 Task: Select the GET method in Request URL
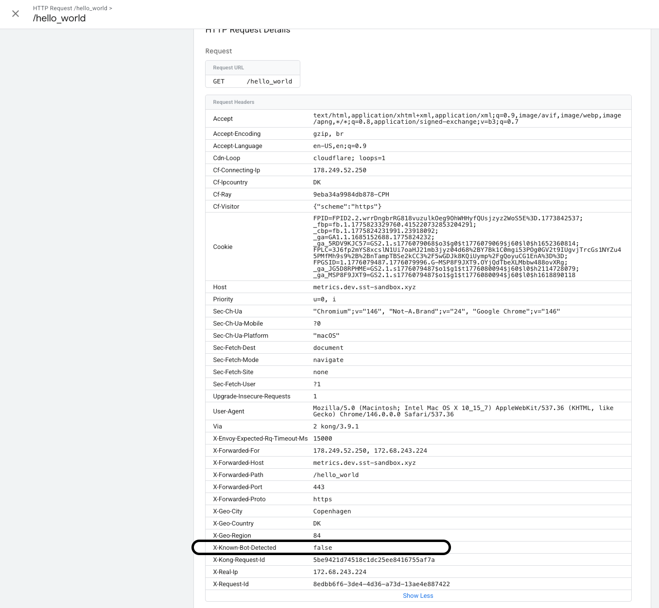[219, 82]
